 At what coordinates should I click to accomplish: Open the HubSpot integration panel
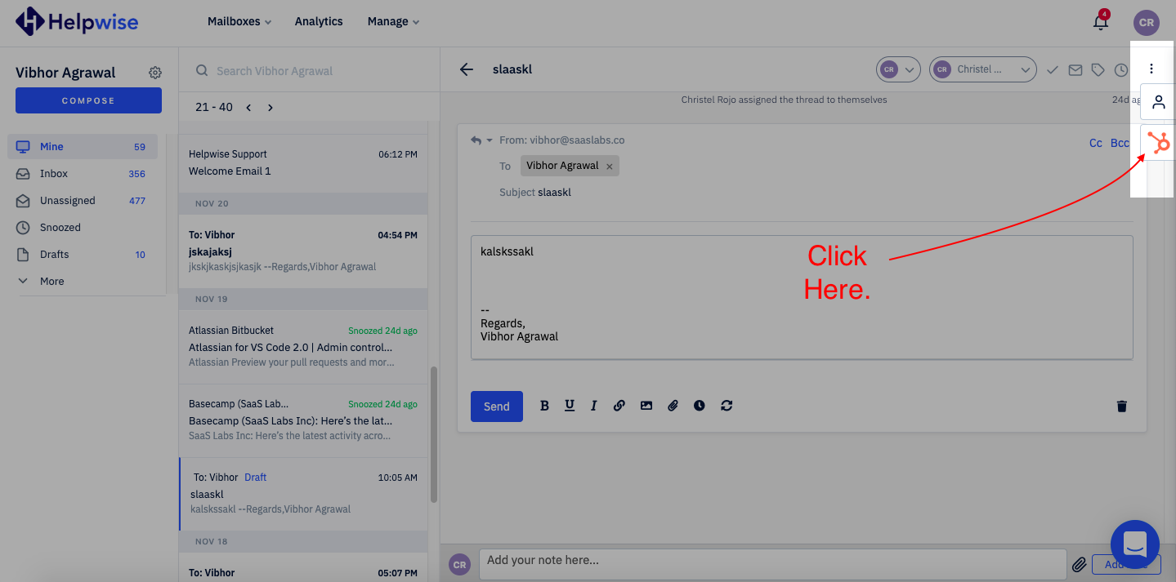point(1158,142)
